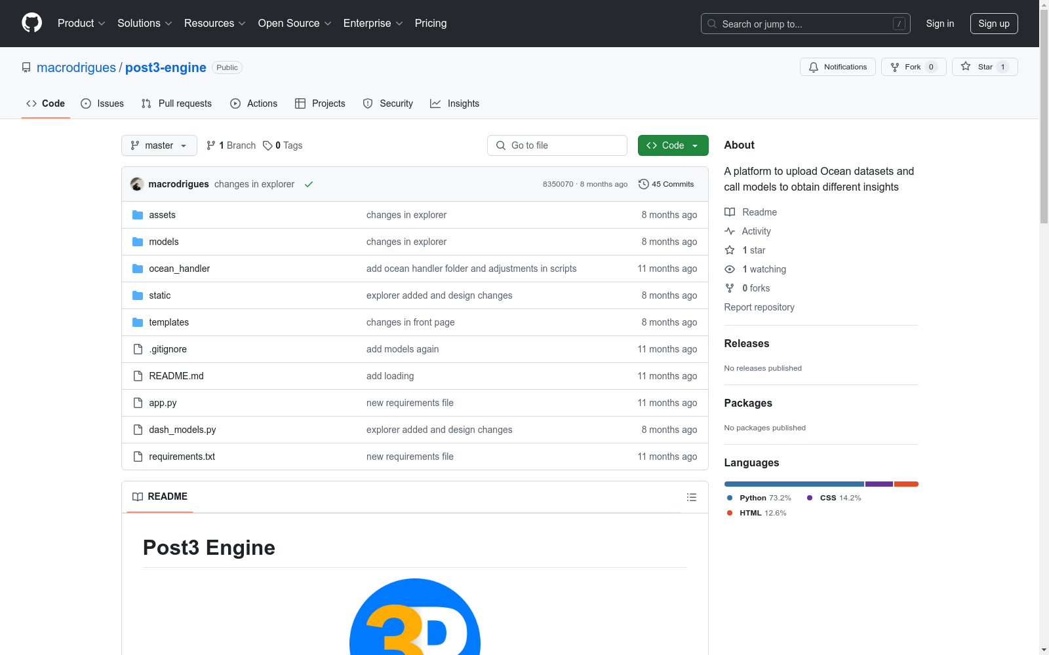The height and width of the screenshot is (655, 1049).
Task: Open 'add ocean handler folder' commit message
Action: (471, 269)
